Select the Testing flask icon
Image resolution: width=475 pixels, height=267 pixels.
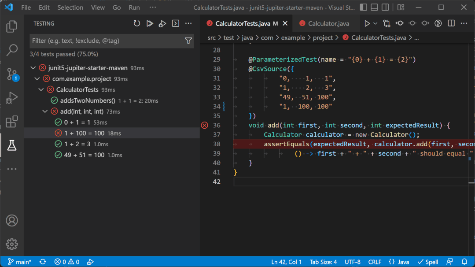(12, 145)
